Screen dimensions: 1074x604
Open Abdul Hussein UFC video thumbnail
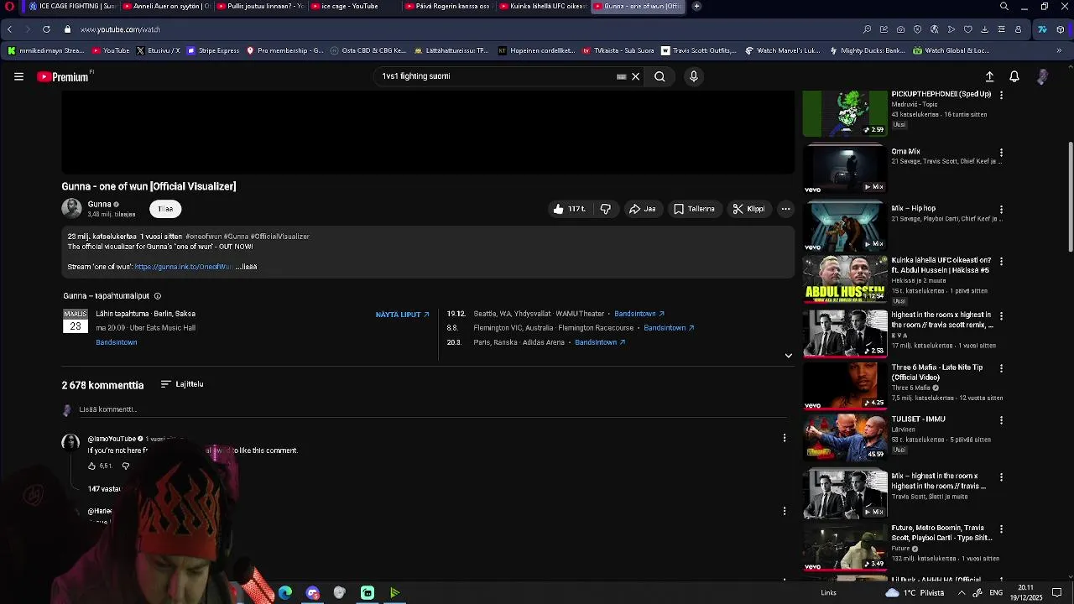(x=845, y=279)
